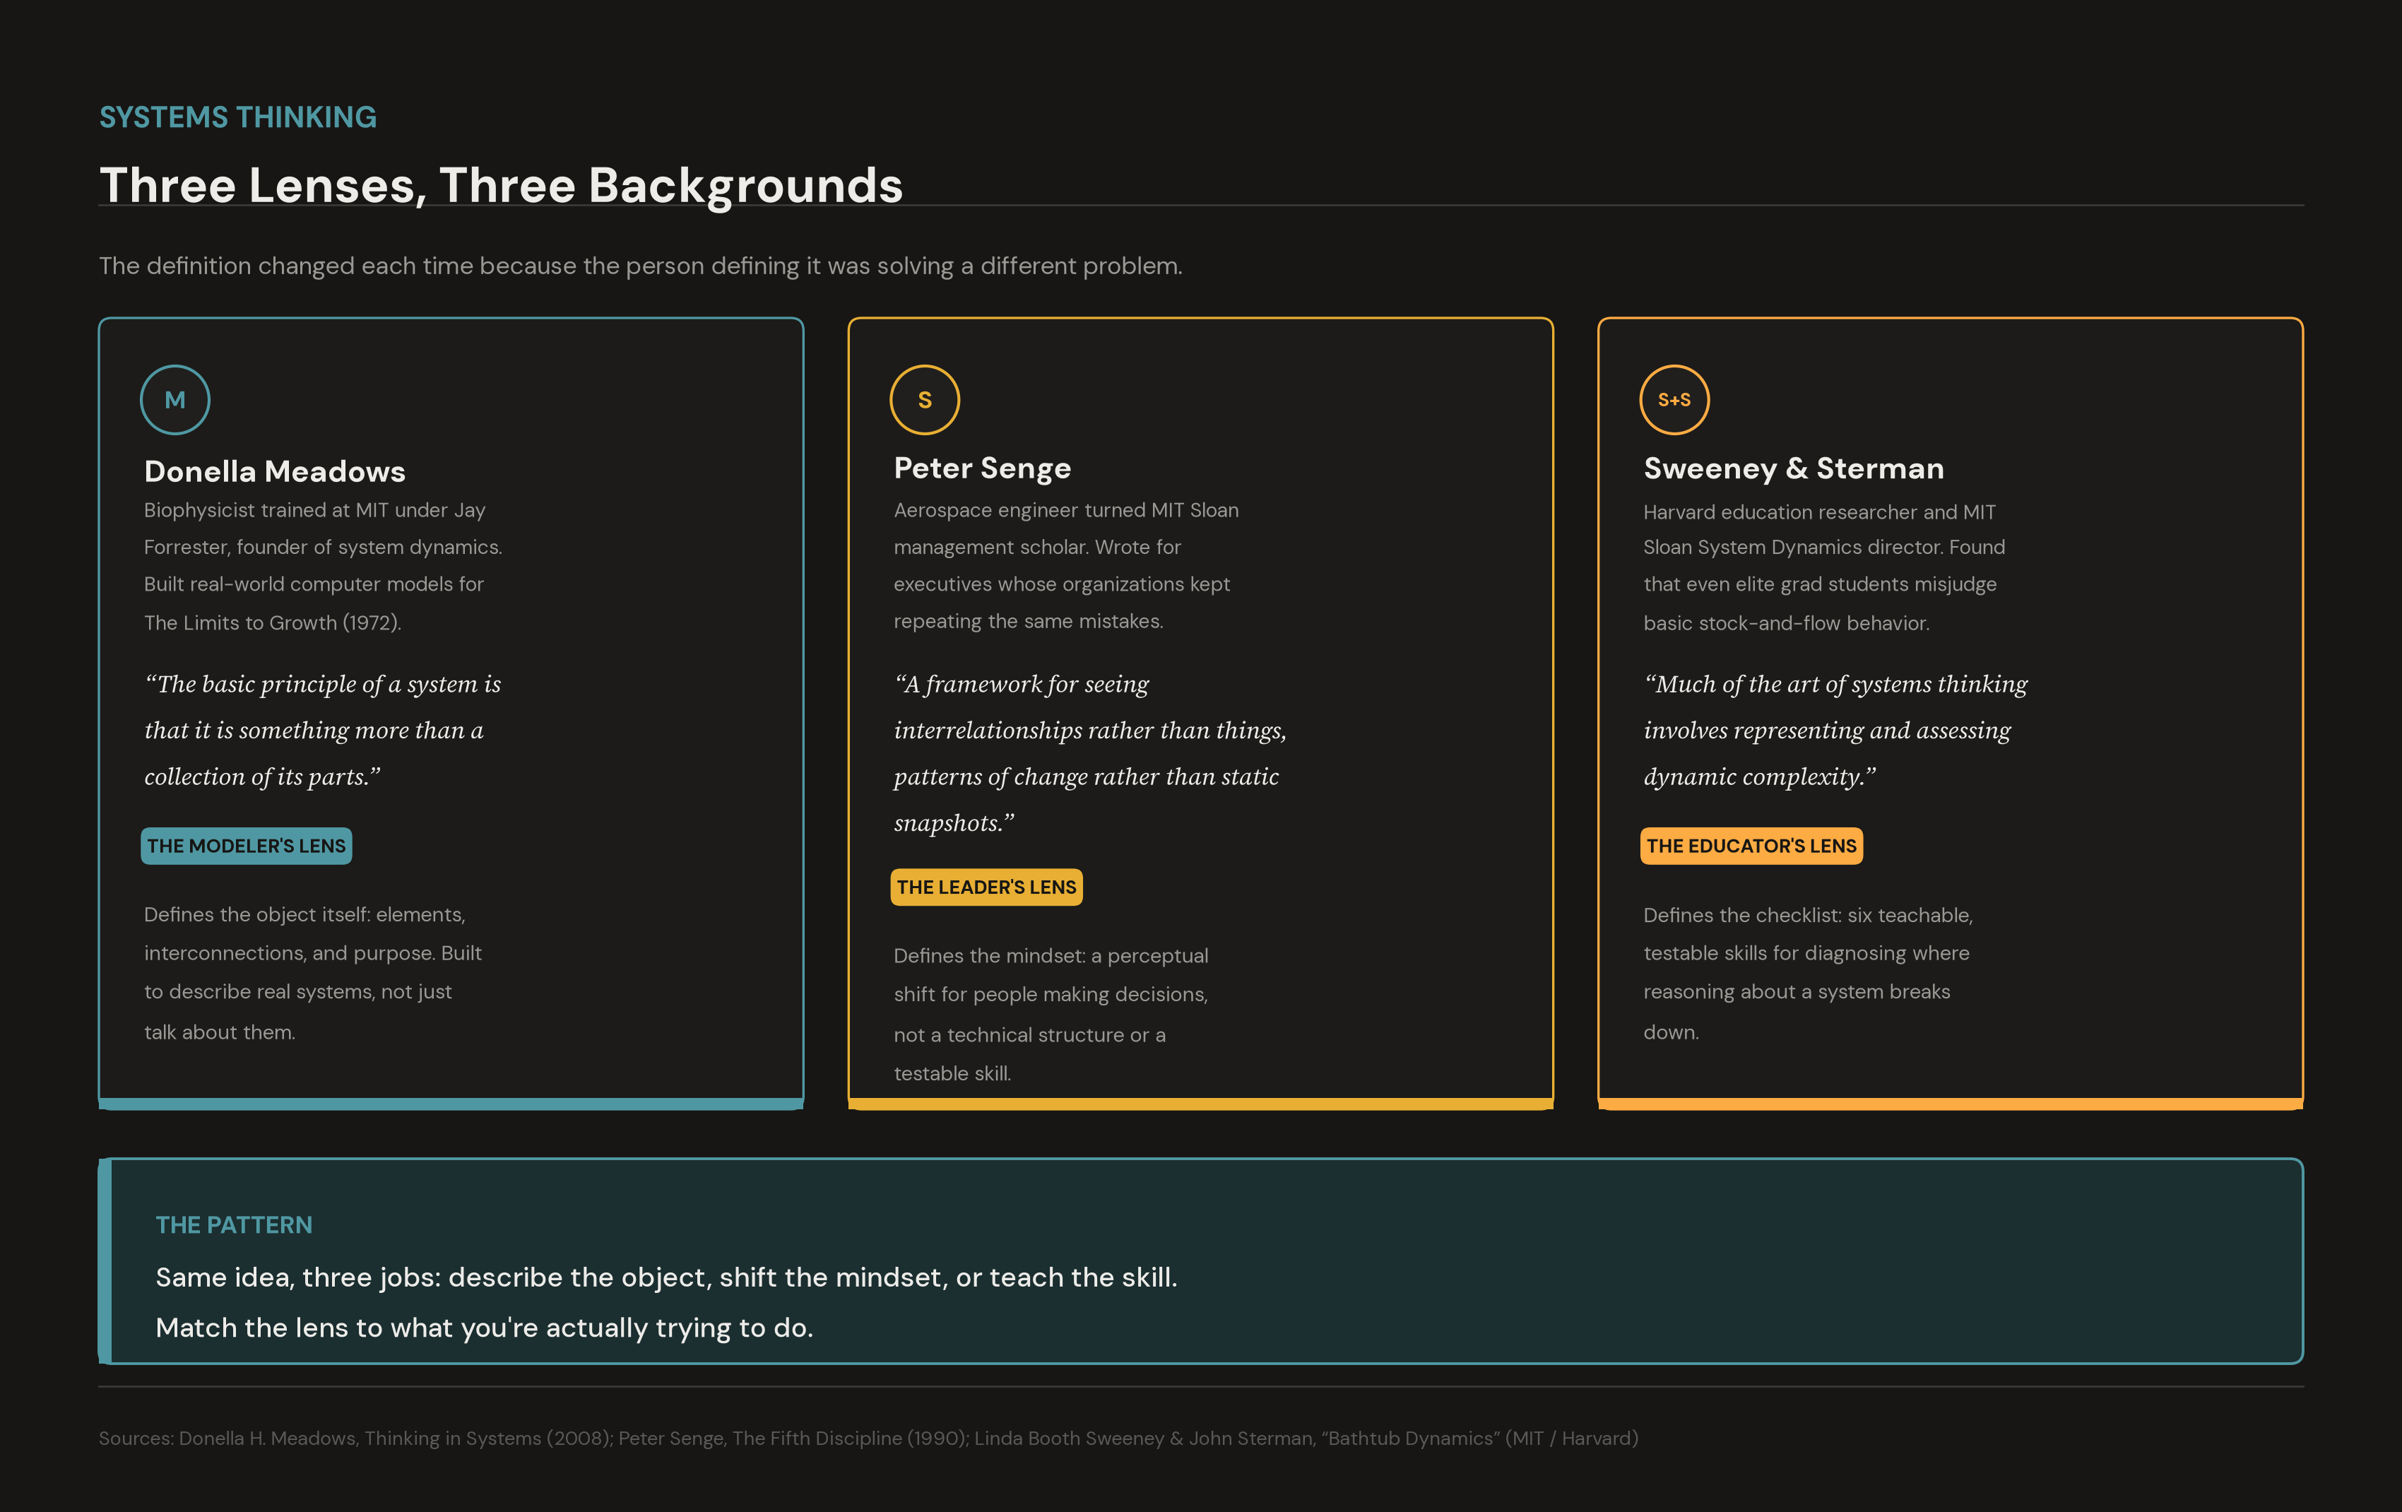
Task: Click THE LEADER'S LENS badge
Action: pyautogui.click(x=986, y=887)
